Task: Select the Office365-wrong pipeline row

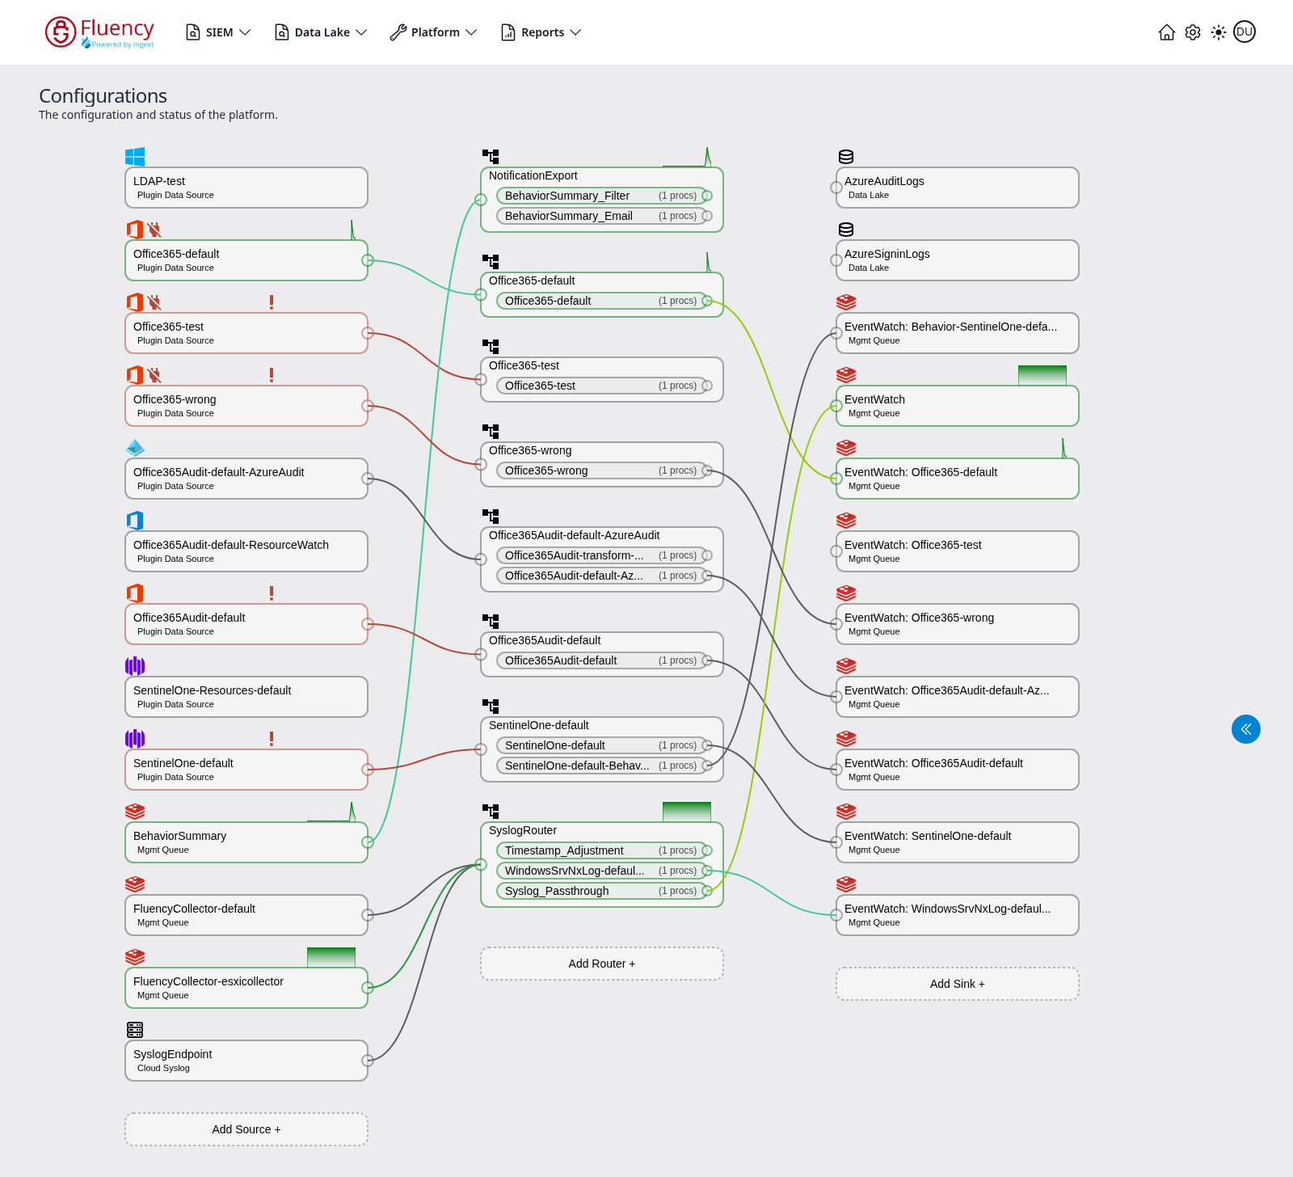Action: [602, 470]
